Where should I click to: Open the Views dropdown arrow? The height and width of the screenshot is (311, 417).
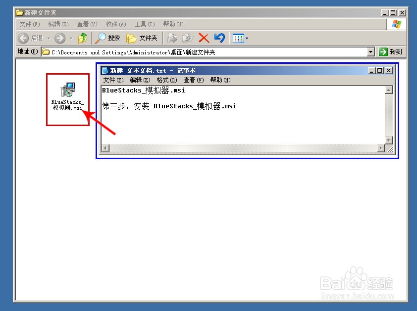[x=247, y=38]
